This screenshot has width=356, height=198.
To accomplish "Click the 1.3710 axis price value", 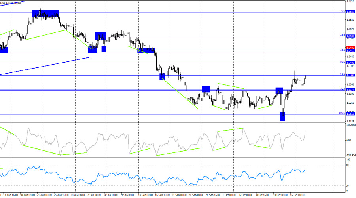I will [x=350, y=1].
